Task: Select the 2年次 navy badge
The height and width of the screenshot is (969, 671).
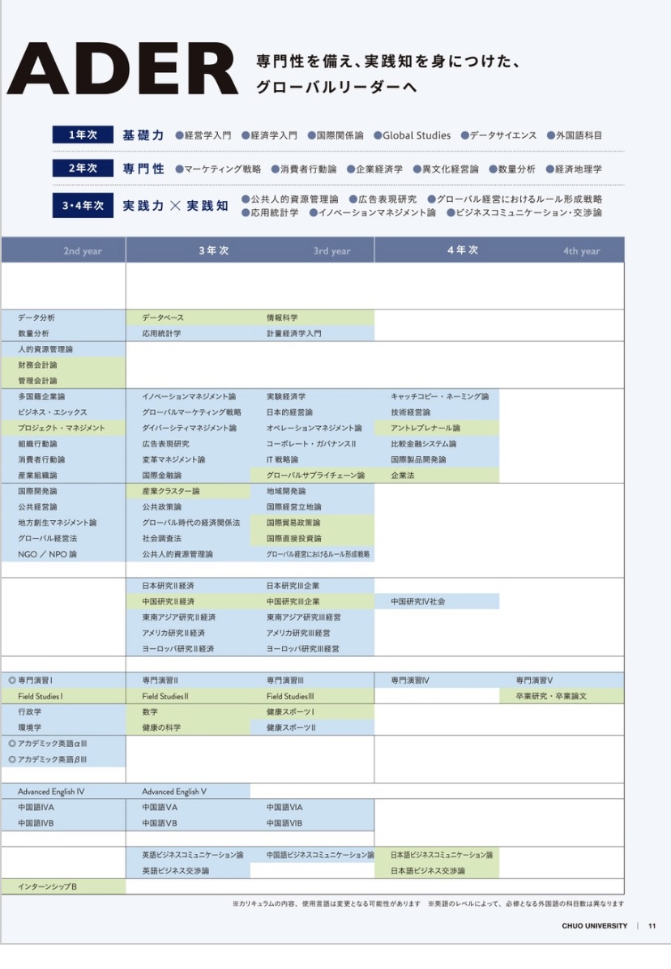Action: [x=83, y=169]
